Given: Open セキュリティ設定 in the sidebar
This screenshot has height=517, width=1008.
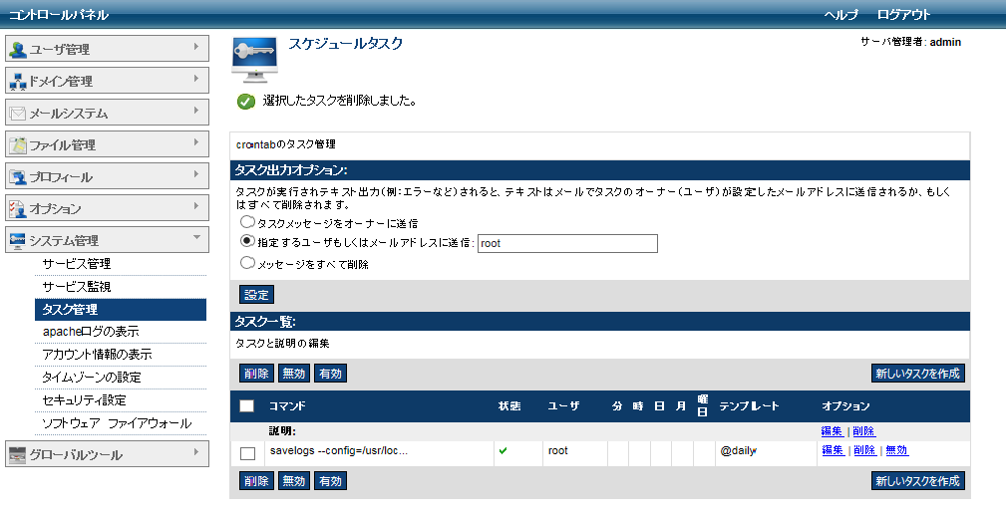Looking at the screenshot, I should [x=84, y=400].
